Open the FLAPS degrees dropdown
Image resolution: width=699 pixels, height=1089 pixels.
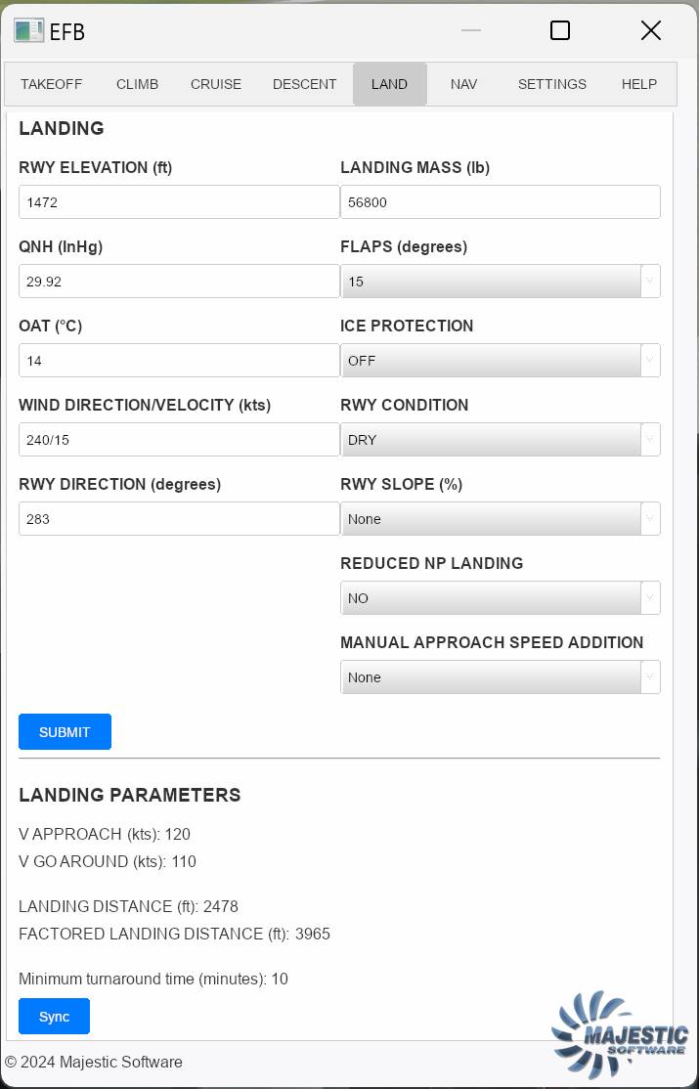click(x=500, y=282)
